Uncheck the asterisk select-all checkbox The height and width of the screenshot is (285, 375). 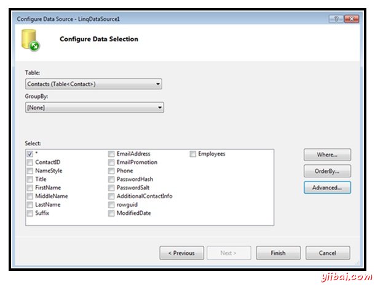point(30,154)
